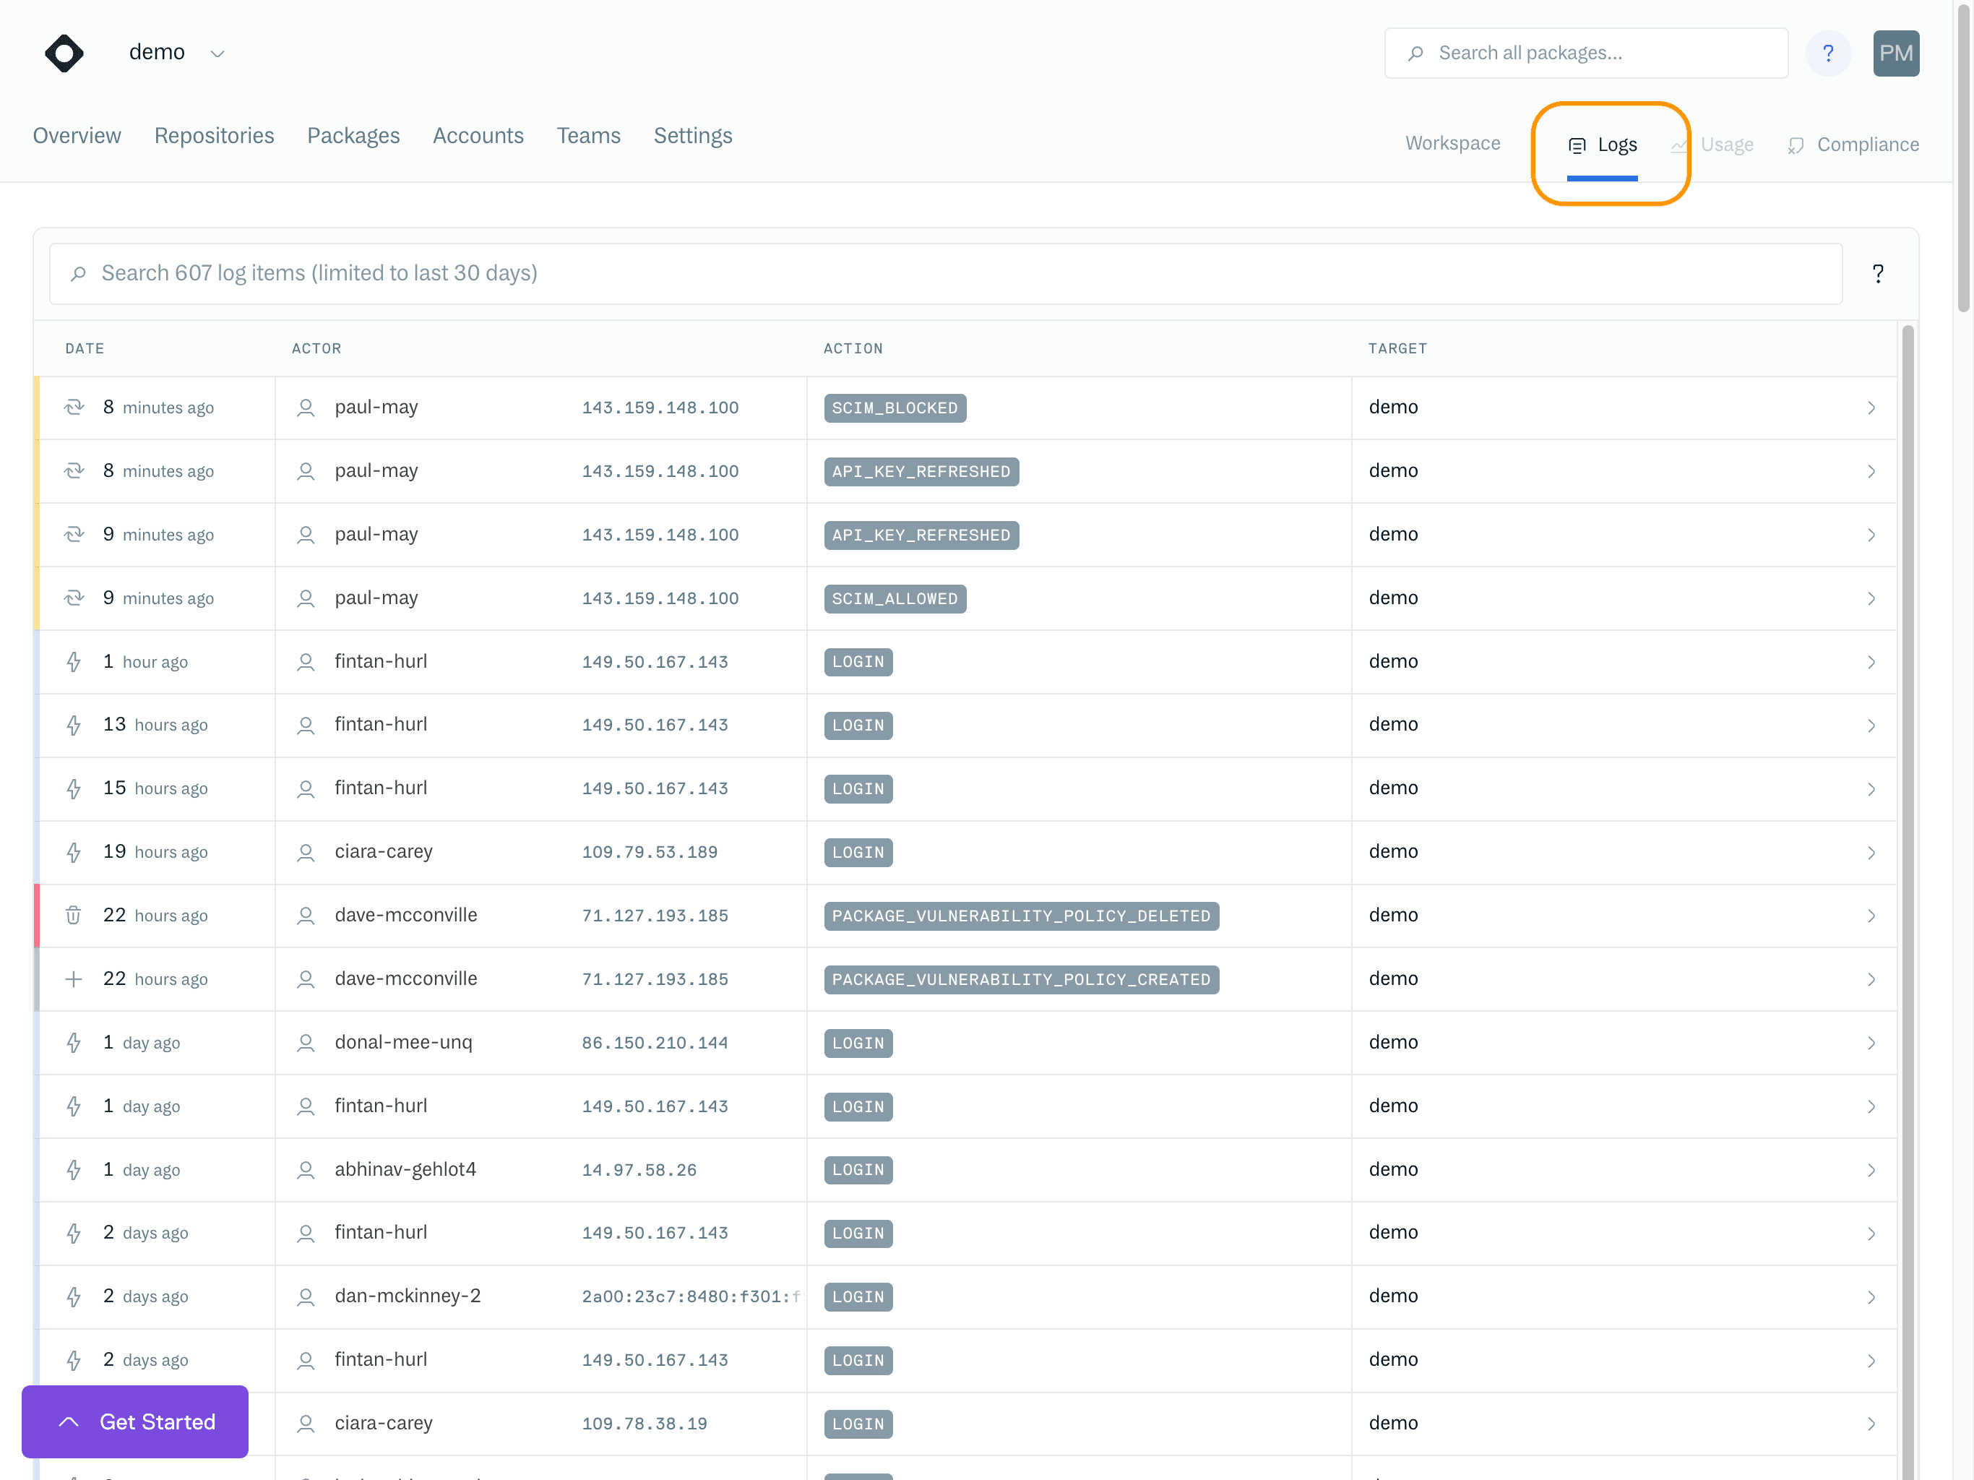The height and width of the screenshot is (1480, 1974).
Task: Open the PM profile menu
Action: point(1897,53)
